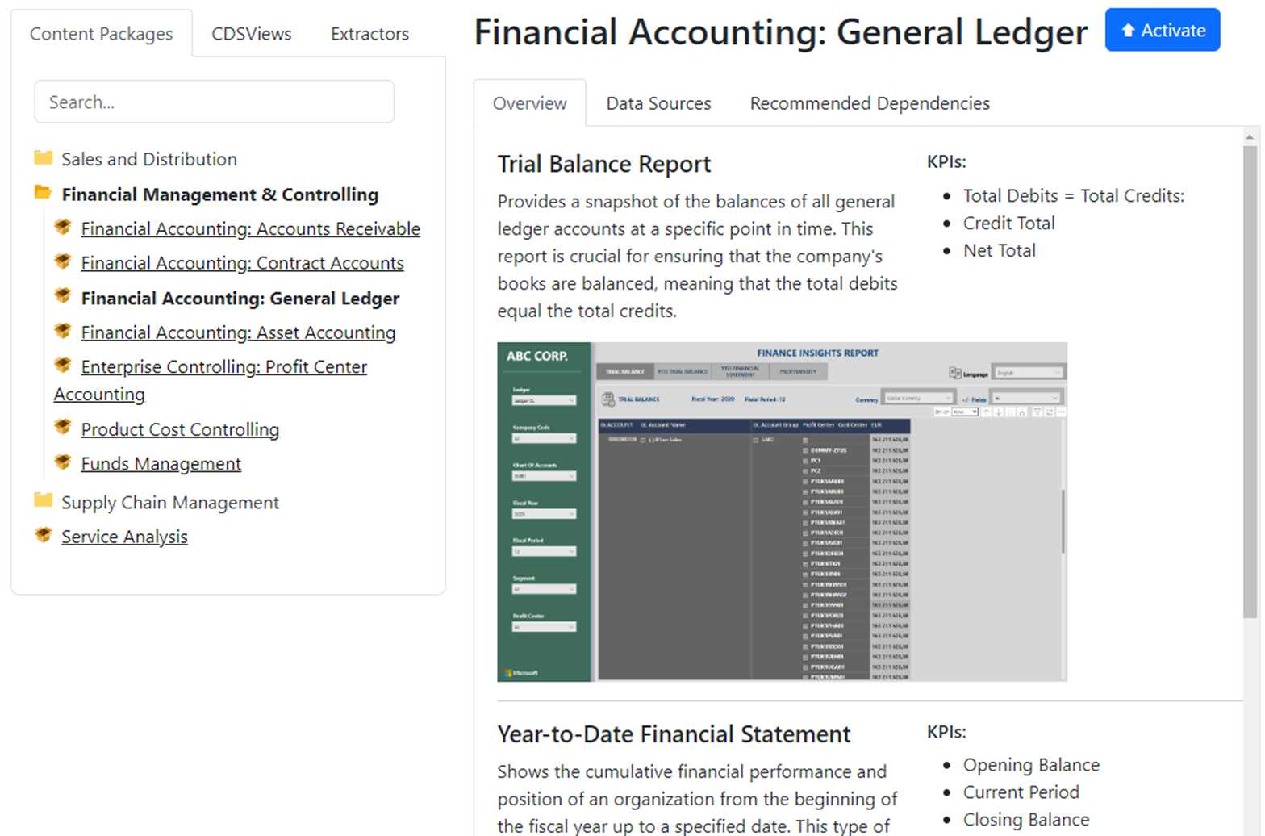Click the Closing Balance KPI item

click(x=1026, y=820)
